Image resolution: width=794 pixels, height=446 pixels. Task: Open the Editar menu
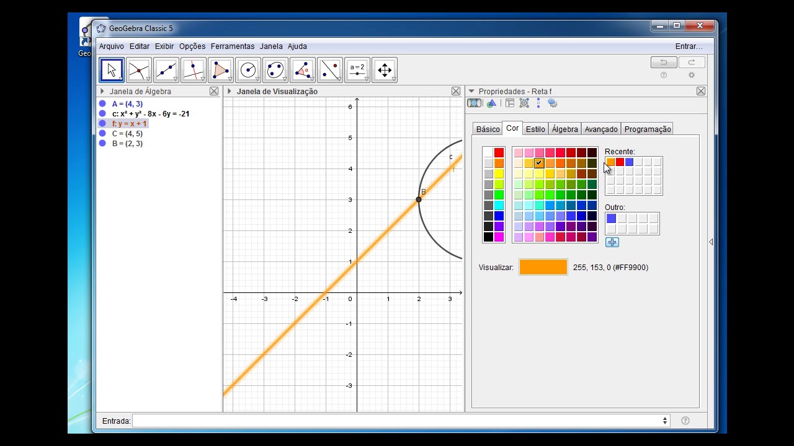[x=140, y=46]
